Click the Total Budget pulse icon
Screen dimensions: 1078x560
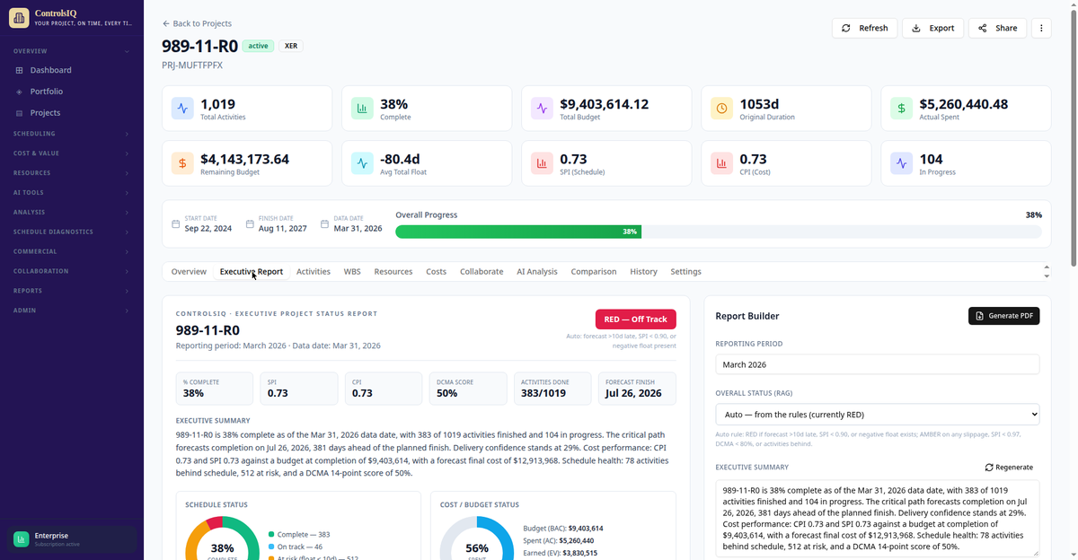click(542, 109)
